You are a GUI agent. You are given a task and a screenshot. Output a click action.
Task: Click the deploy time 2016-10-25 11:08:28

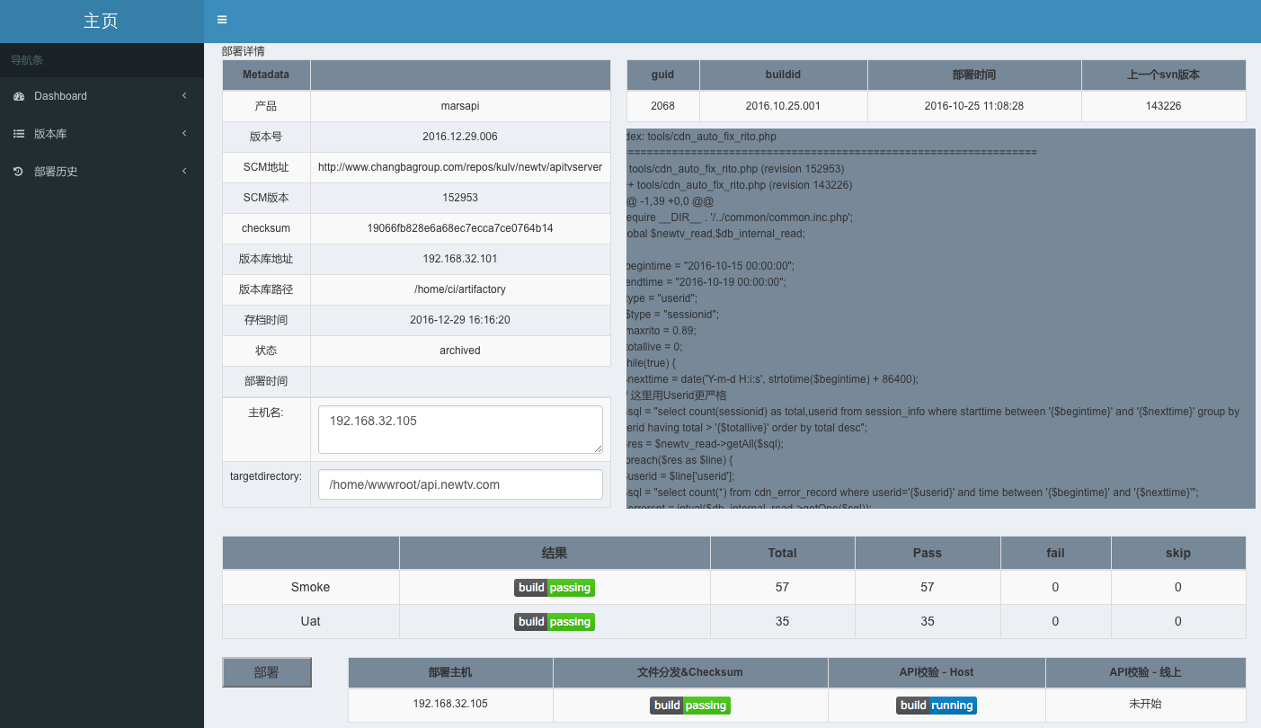(x=974, y=106)
